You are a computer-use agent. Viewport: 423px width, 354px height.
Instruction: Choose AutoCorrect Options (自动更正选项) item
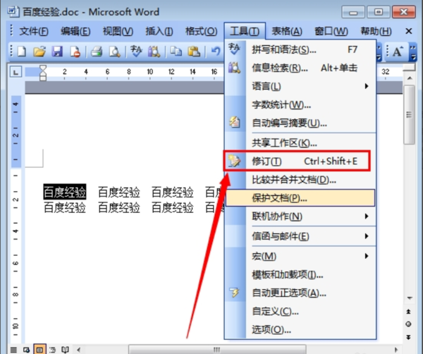pyautogui.click(x=300, y=293)
